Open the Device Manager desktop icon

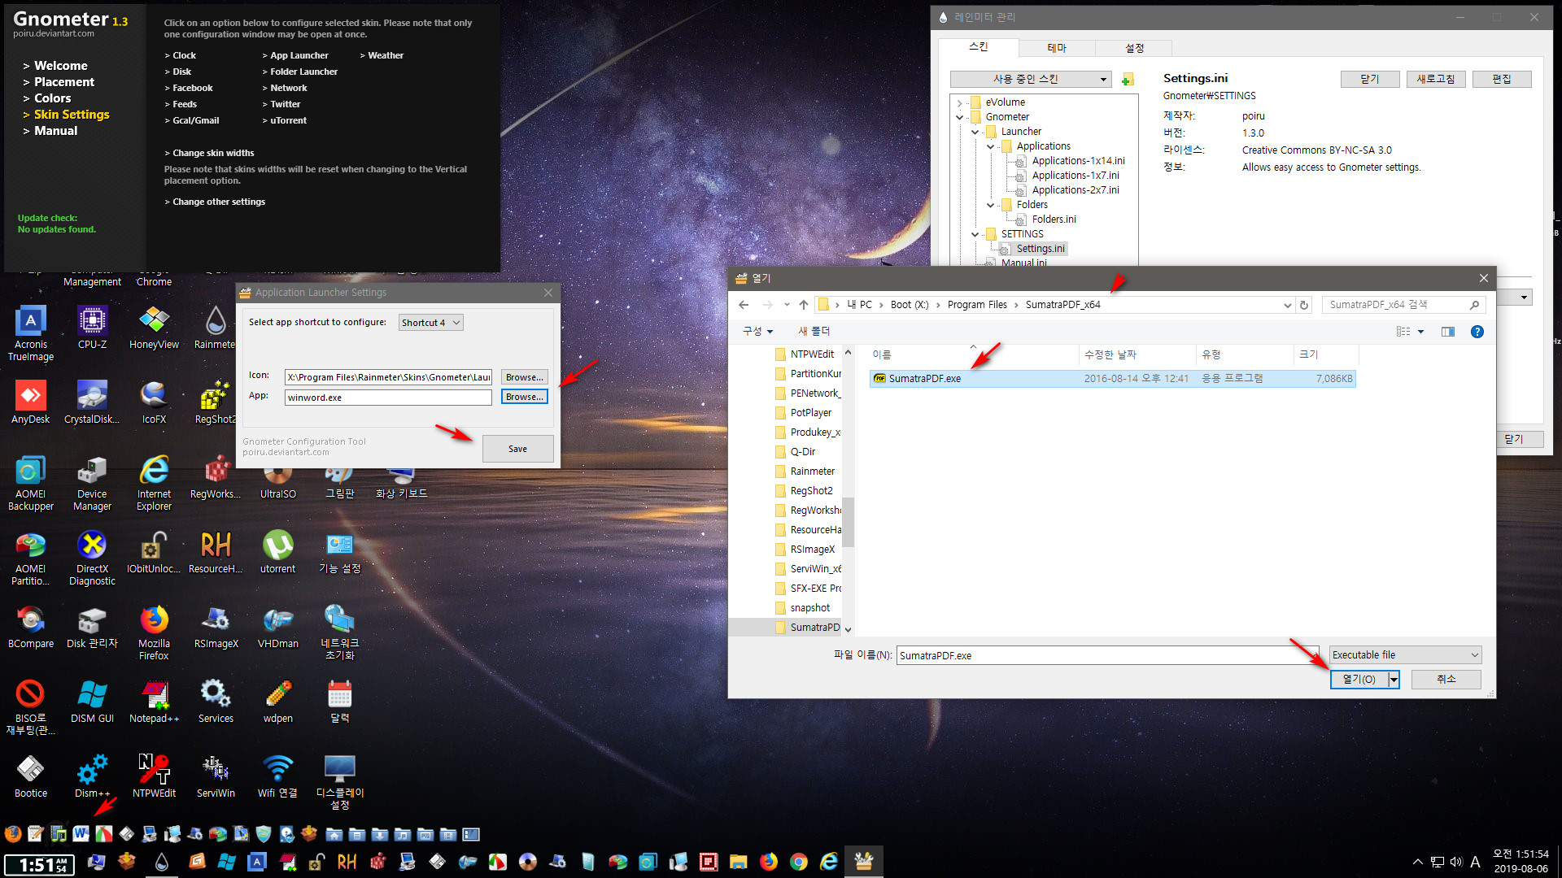pos(92,483)
